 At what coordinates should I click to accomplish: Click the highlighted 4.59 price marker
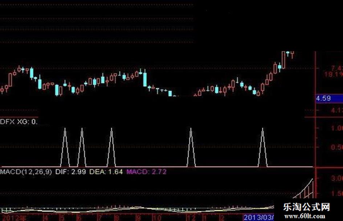(x=329, y=98)
